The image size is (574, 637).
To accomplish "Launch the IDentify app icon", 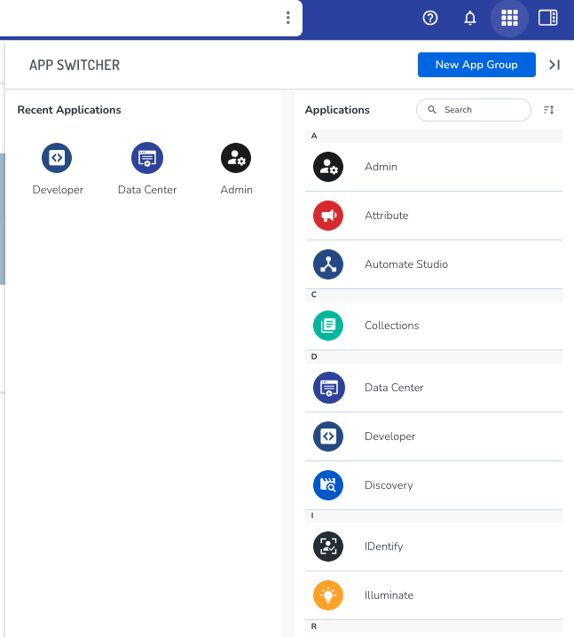I will coord(328,547).
